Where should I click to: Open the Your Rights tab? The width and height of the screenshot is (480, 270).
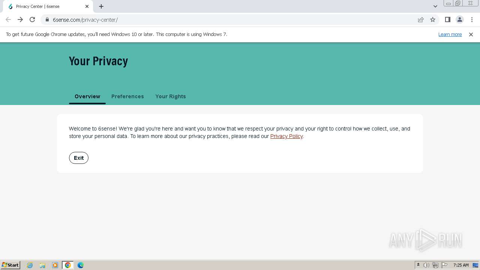pos(171,96)
